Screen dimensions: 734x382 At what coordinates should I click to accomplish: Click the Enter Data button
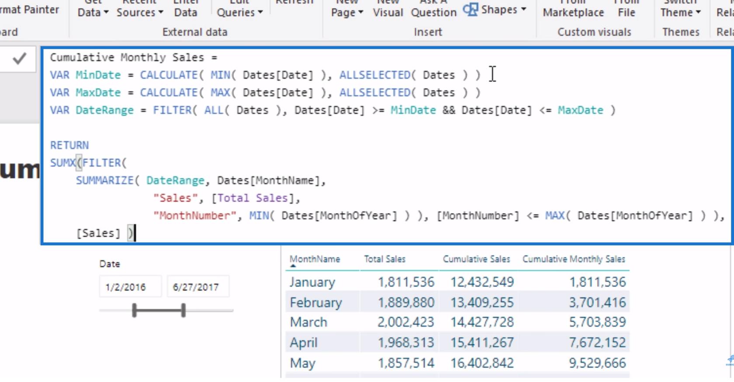186,9
